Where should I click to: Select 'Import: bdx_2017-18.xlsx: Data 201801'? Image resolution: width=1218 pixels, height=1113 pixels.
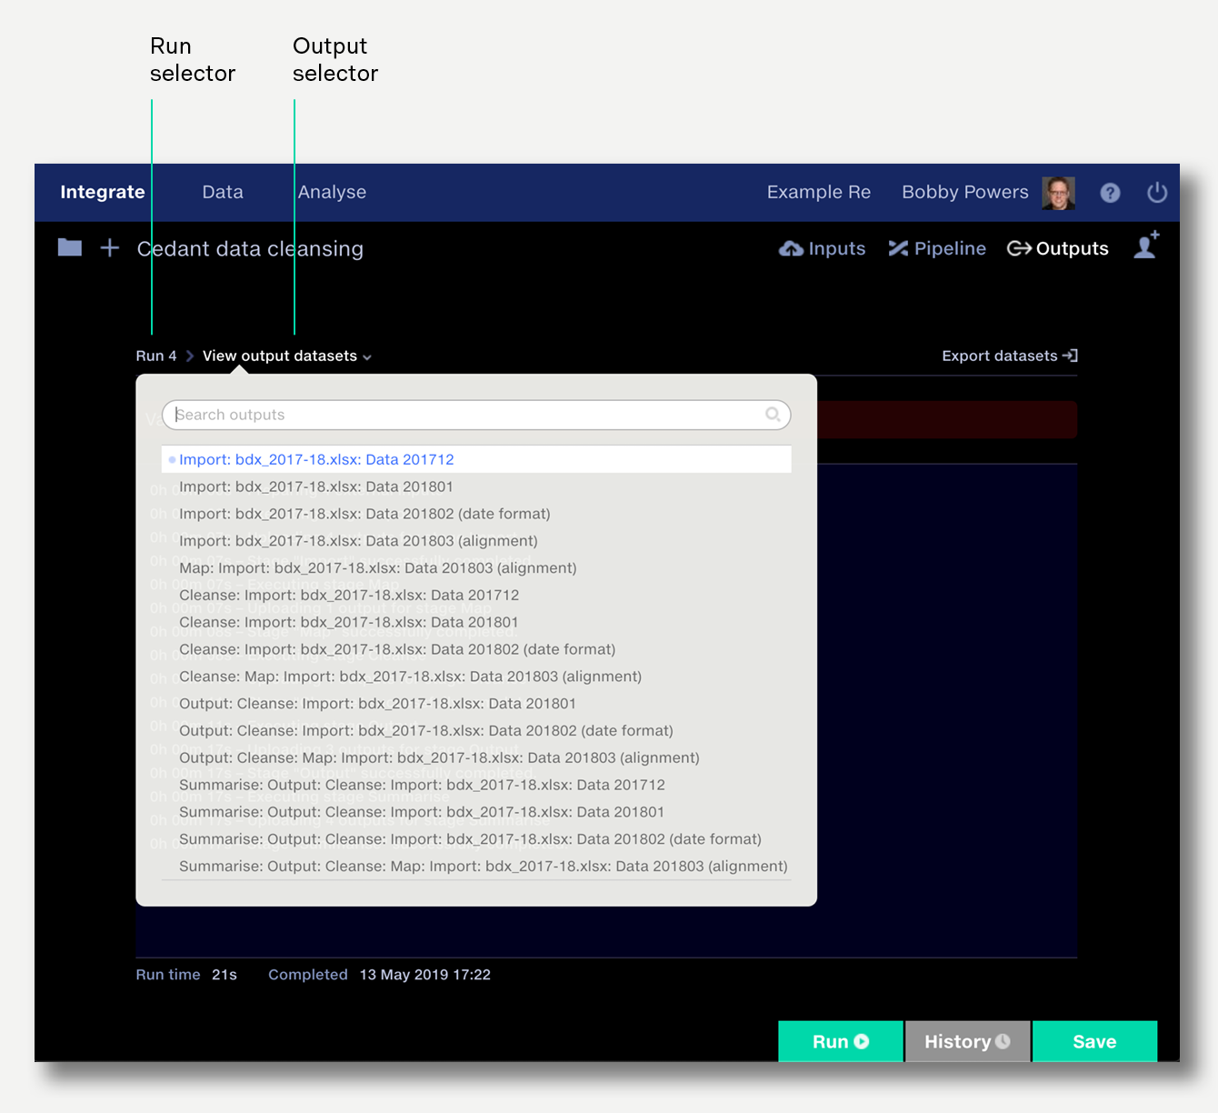click(x=476, y=486)
